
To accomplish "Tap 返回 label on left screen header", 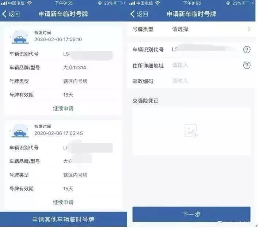I will tap(14, 14).
